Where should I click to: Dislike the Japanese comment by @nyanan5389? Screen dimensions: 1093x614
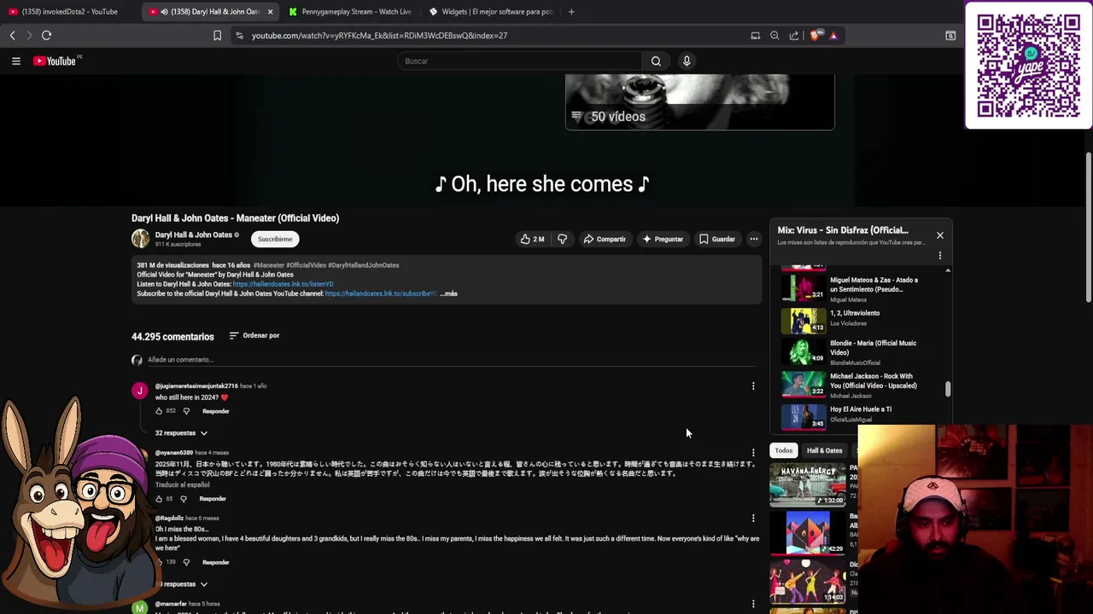click(x=183, y=499)
